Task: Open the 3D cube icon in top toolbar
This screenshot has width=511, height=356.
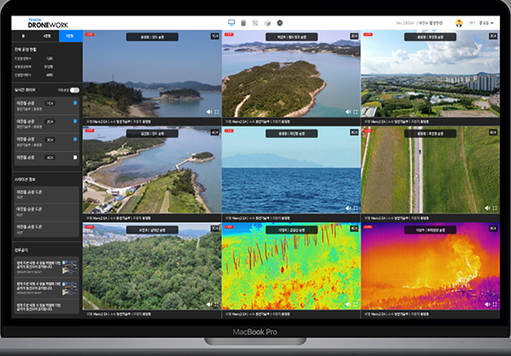Action: pyautogui.click(x=267, y=23)
